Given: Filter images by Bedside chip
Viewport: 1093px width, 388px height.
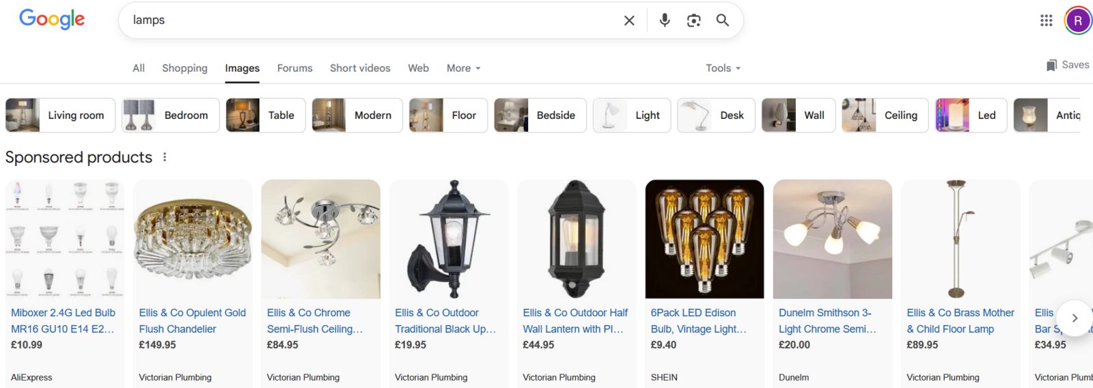Looking at the screenshot, I should tap(540, 115).
